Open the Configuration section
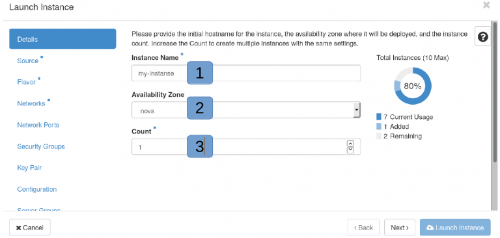Image resolution: width=500 pixels, height=238 pixels. point(37,189)
